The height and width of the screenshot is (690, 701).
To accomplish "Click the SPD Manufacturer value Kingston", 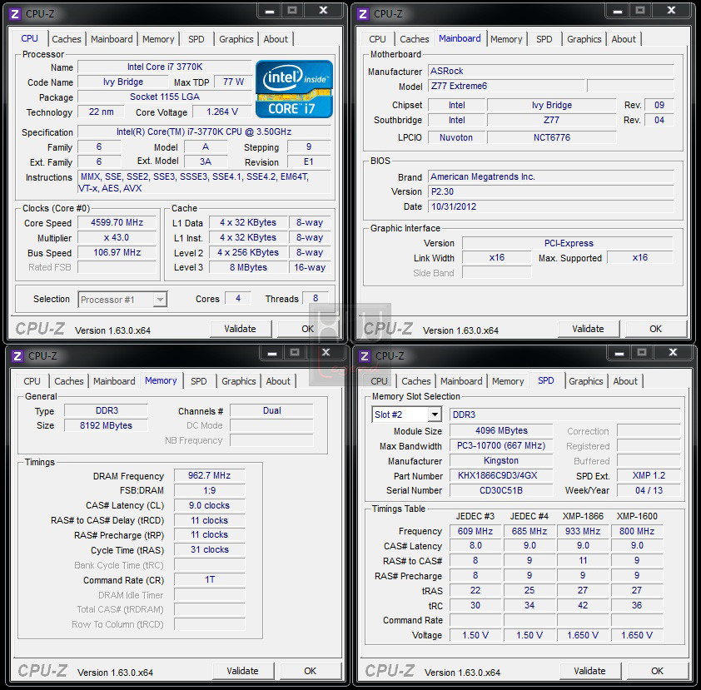I will [x=501, y=460].
